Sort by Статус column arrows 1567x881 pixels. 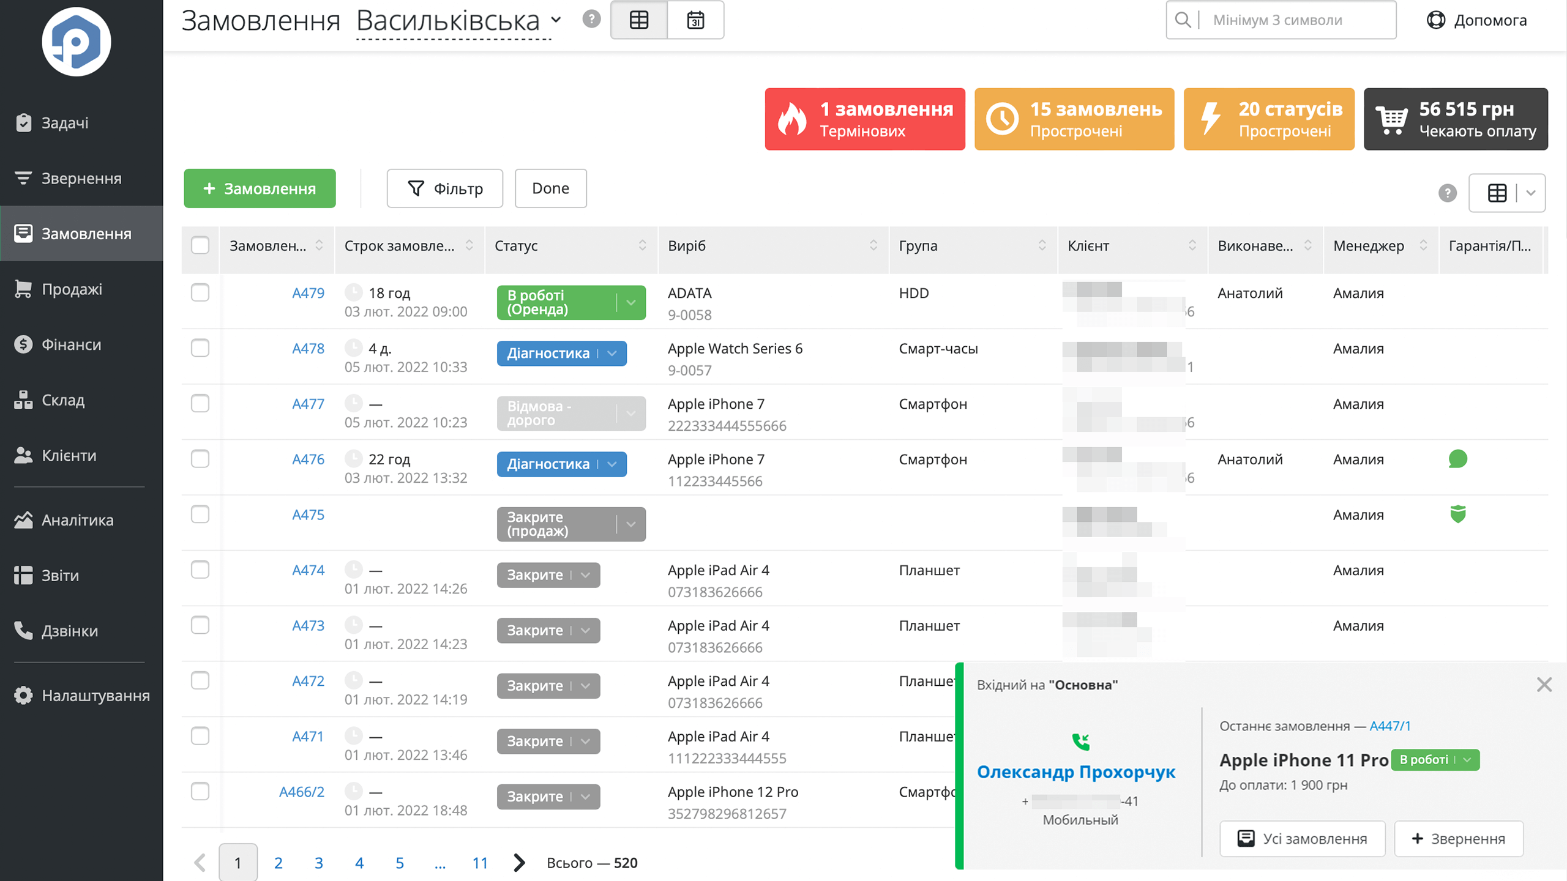tap(642, 245)
